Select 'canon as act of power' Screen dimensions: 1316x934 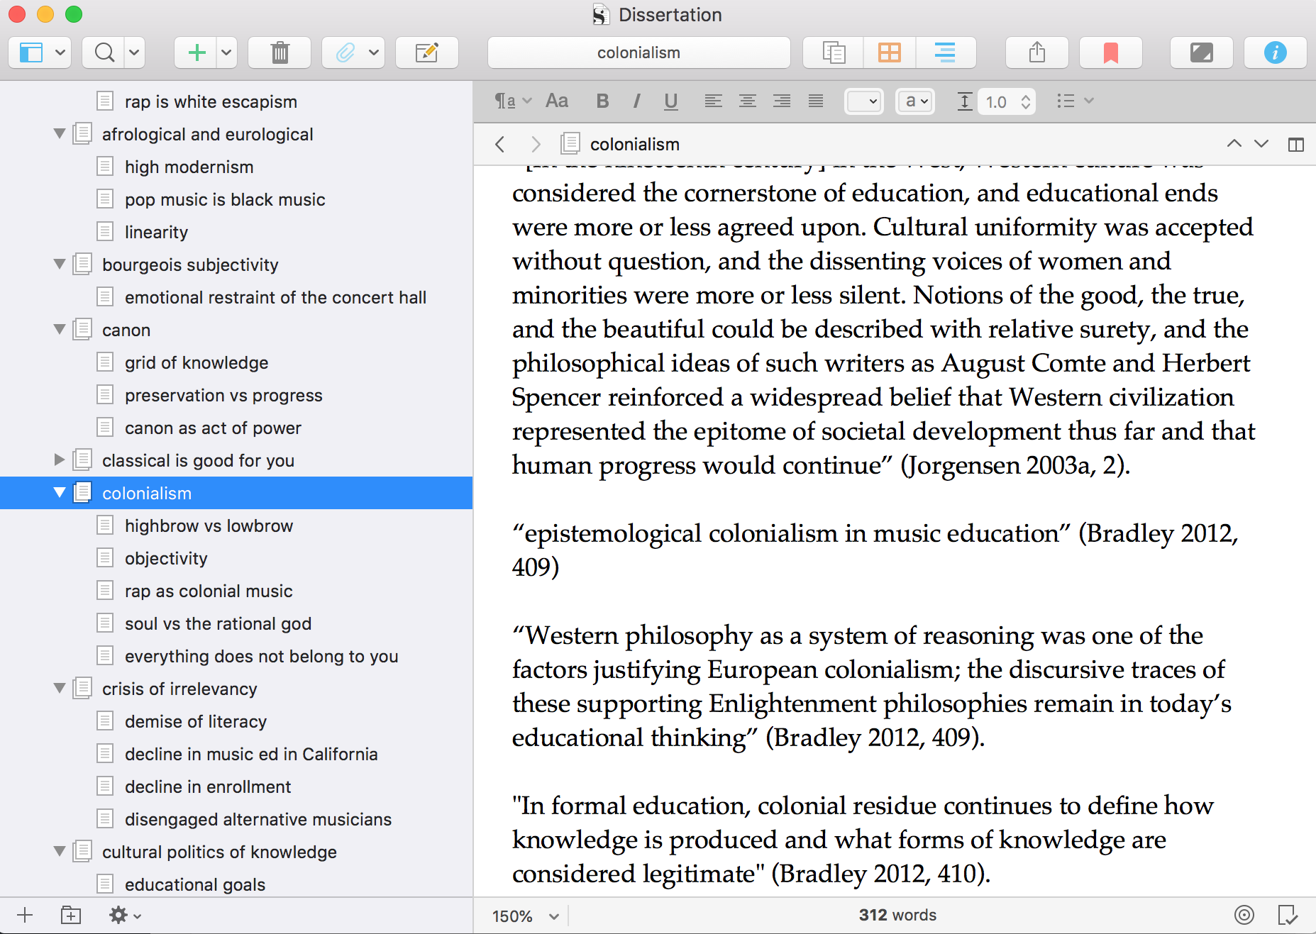pyautogui.click(x=236, y=428)
